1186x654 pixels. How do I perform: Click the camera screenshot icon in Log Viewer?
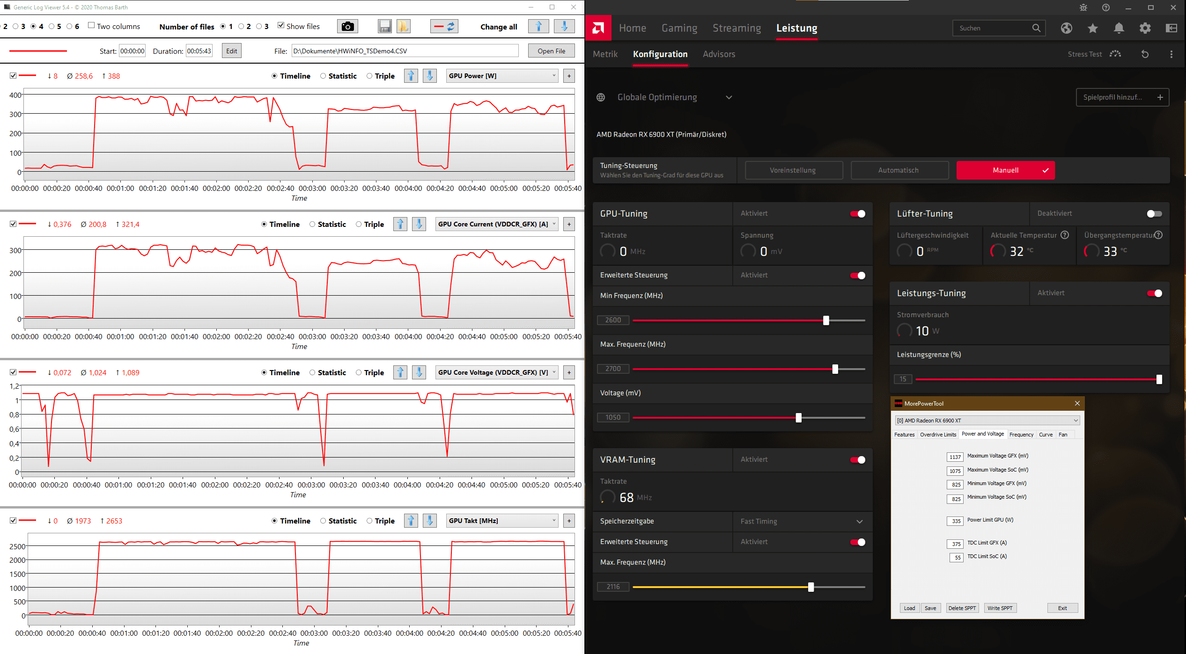coord(347,27)
